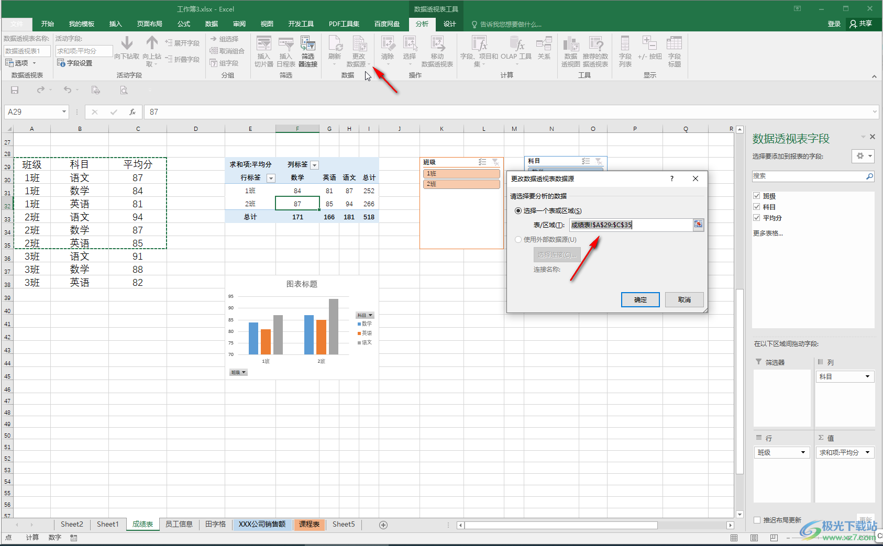Select the 1班 slicer item
This screenshot has height=546, width=883.
coord(461,174)
